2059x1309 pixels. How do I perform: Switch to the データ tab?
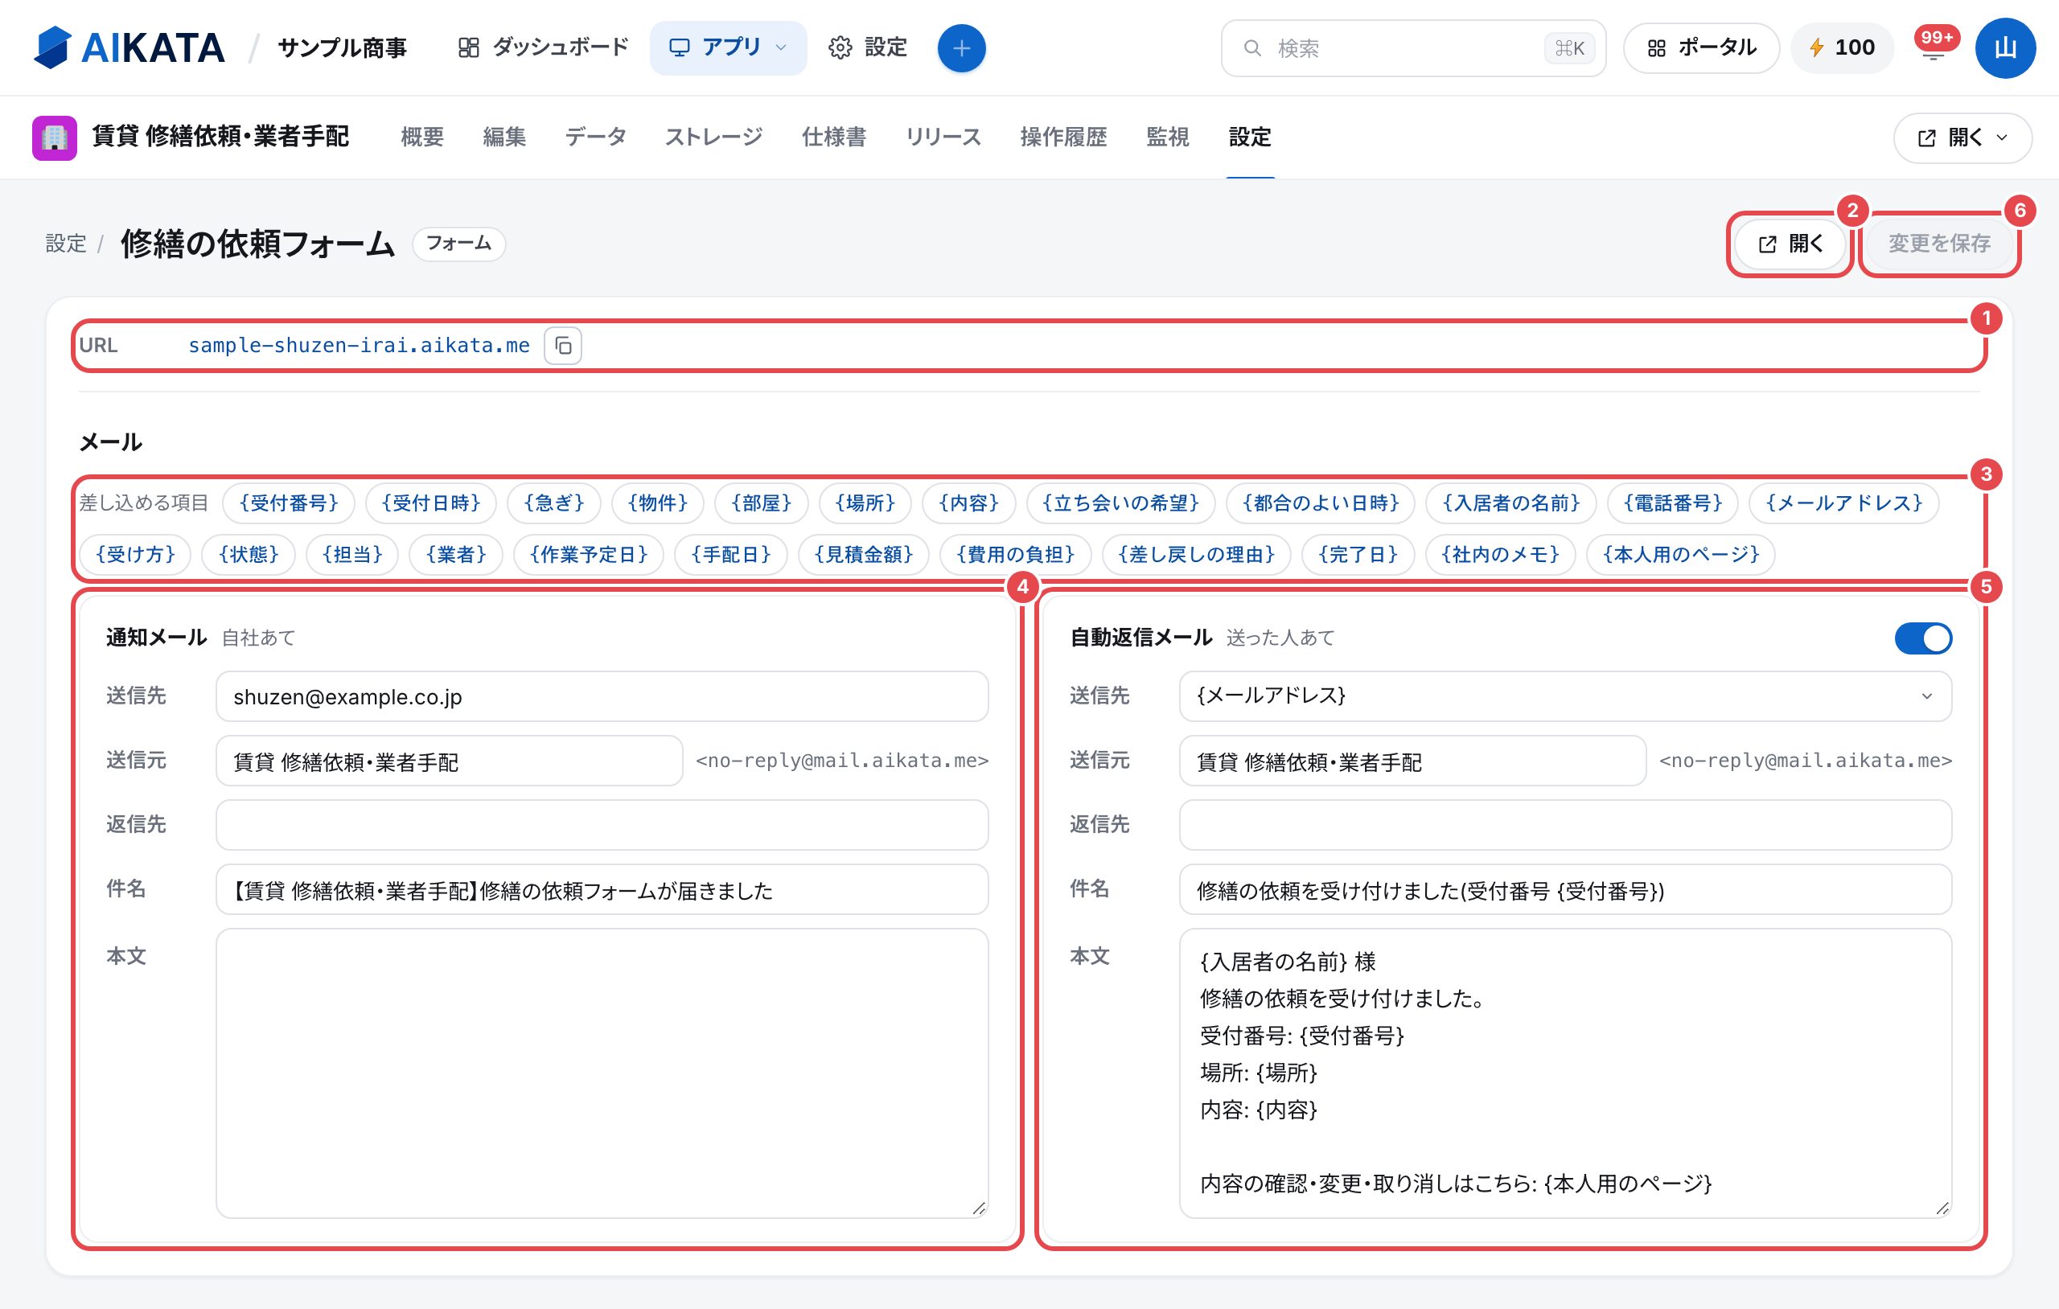[596, 137]
